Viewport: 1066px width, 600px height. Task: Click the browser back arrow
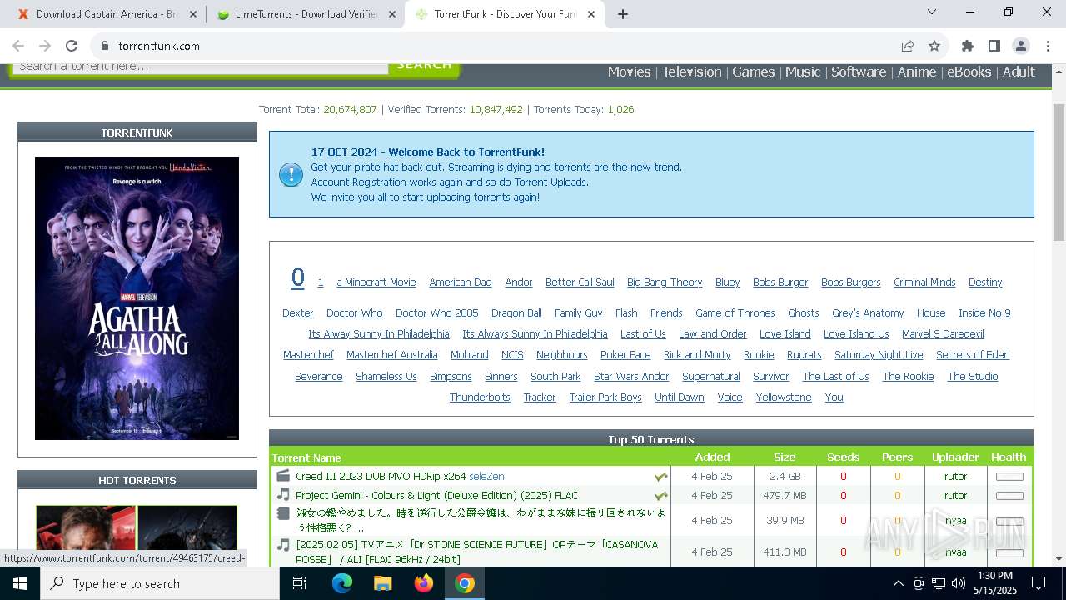[18, 46]
